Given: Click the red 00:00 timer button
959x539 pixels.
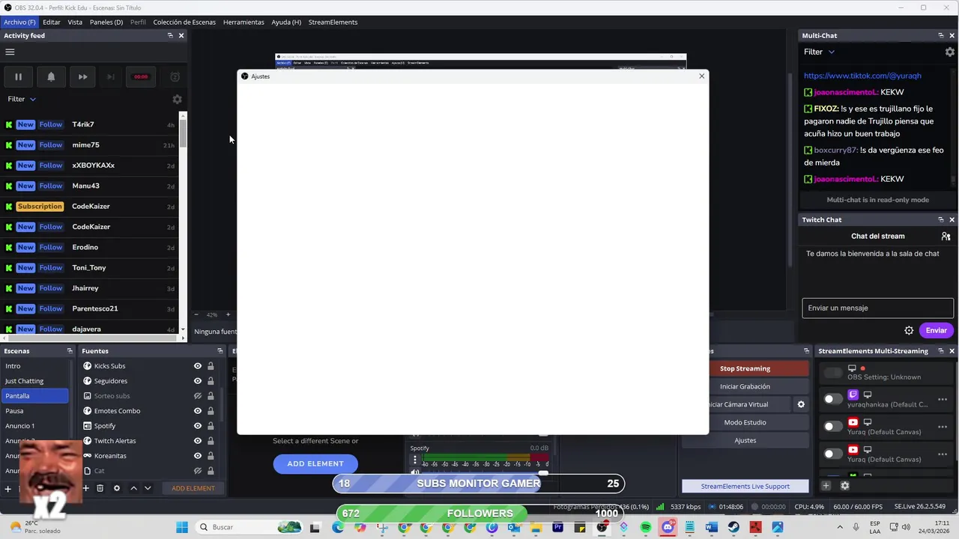Looking at the screenshot, I should coord(141,76).
